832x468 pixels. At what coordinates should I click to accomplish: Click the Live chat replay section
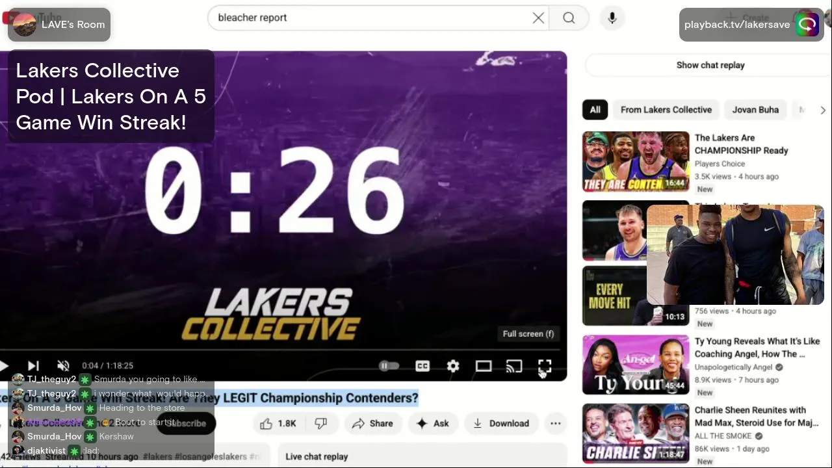(x=422, y=456)
